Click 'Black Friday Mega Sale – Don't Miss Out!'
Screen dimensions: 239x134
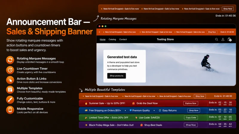tap(111, 125)
